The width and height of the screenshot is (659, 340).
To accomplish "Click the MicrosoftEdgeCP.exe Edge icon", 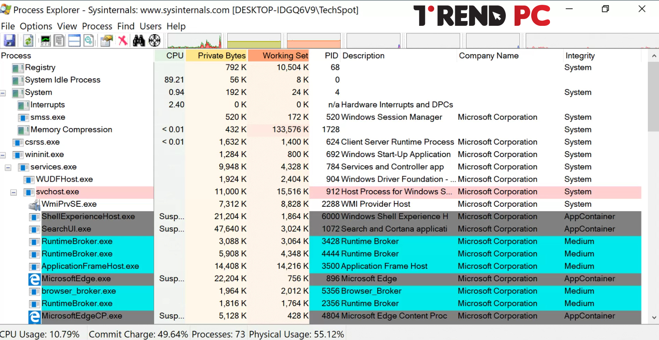I will [x=35, y=317].
